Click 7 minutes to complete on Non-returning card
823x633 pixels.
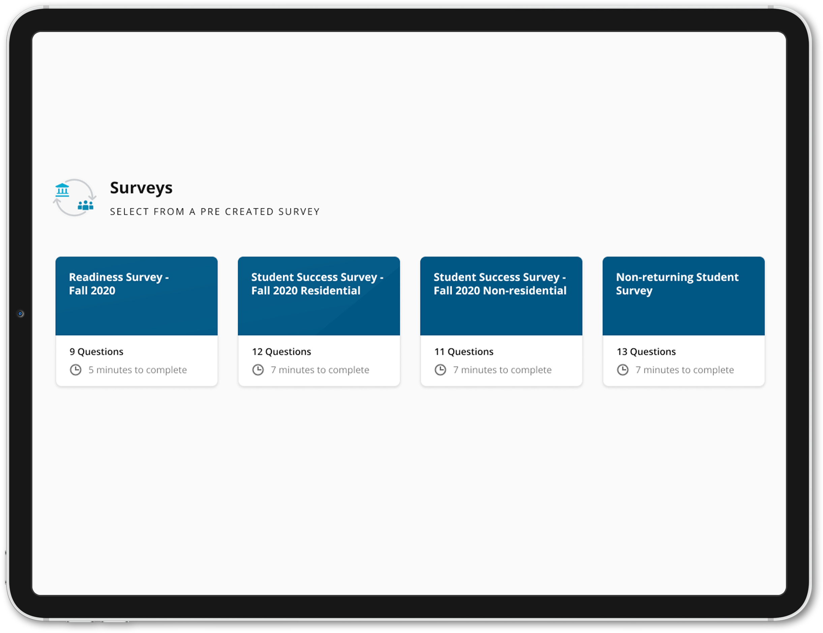pos(685,370)
